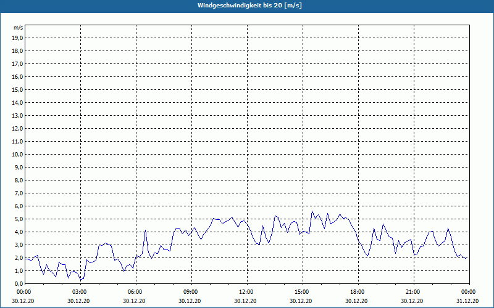Click the "6,0" y-axis label

pyautogui.click(x=19, y=206)
